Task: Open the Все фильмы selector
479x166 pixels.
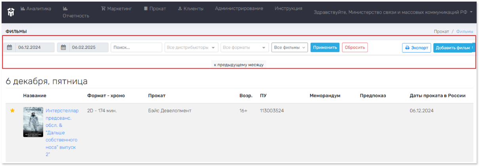Action: click(290, 47)
